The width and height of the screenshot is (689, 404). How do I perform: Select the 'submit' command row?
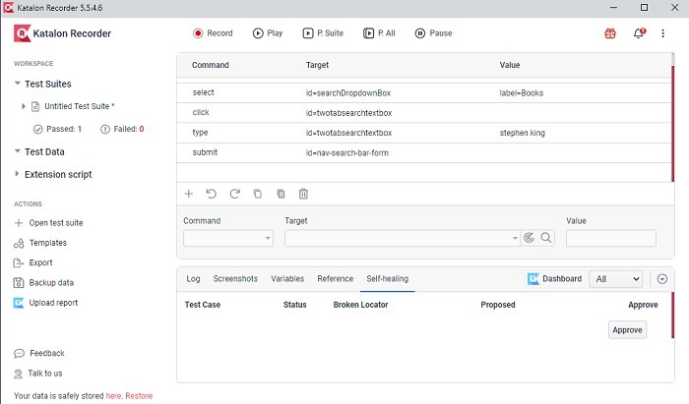(x=423, y=152)
